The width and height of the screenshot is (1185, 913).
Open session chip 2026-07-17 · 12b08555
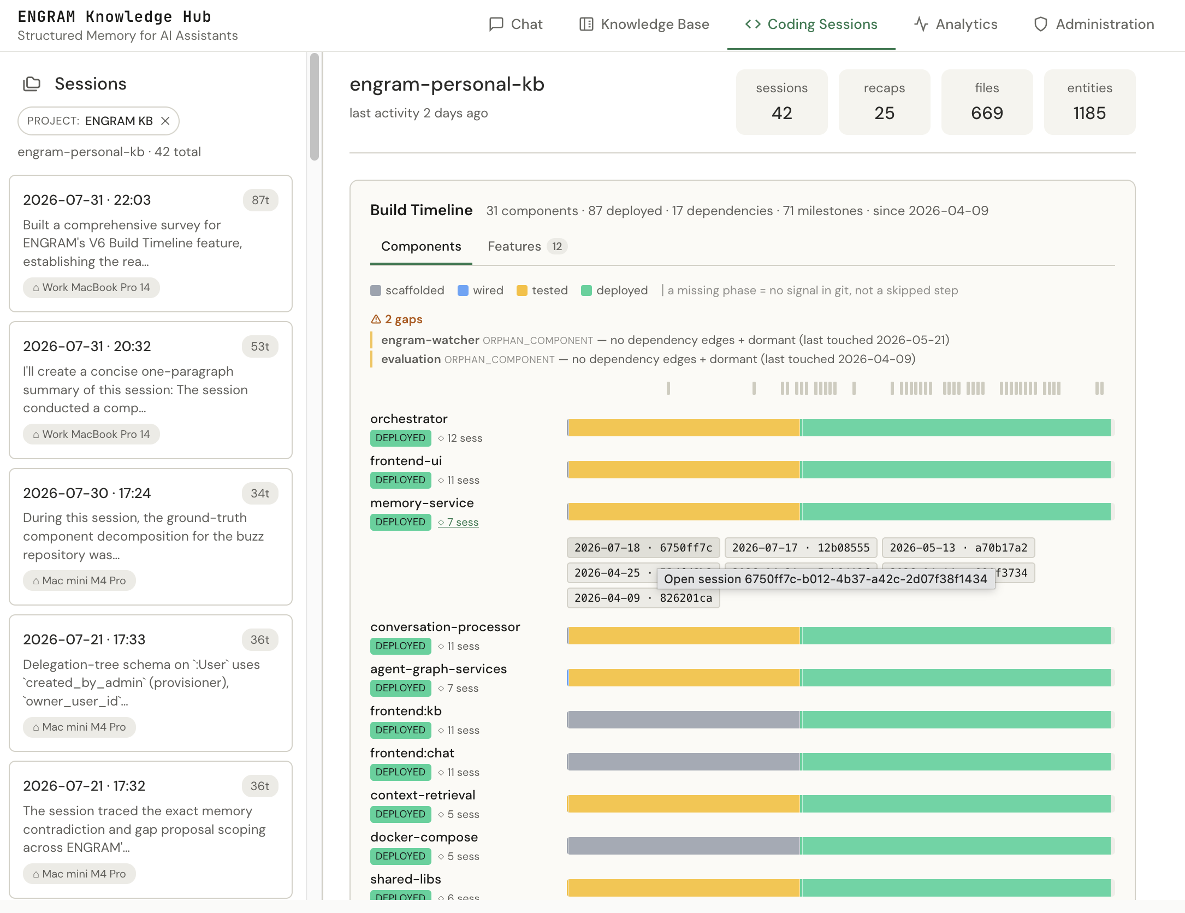(x=801, y=548)
